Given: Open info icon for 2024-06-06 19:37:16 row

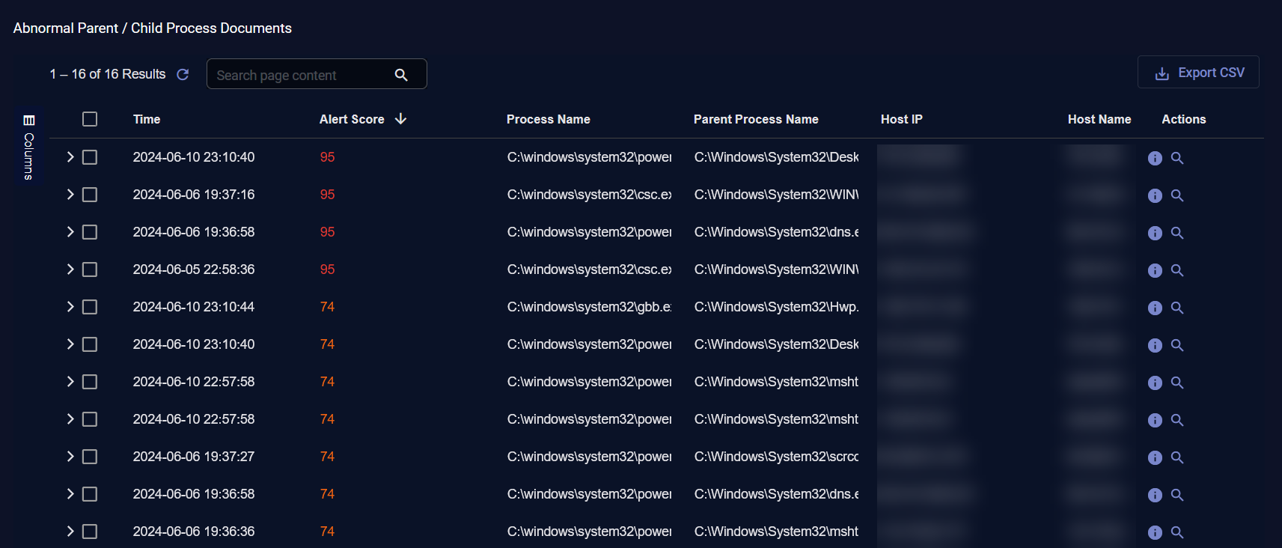Looking at the screenshot, I should pyautogui.click(x=1155, y=195).
